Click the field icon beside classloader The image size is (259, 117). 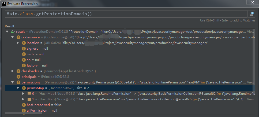click(x=18, y=71)
